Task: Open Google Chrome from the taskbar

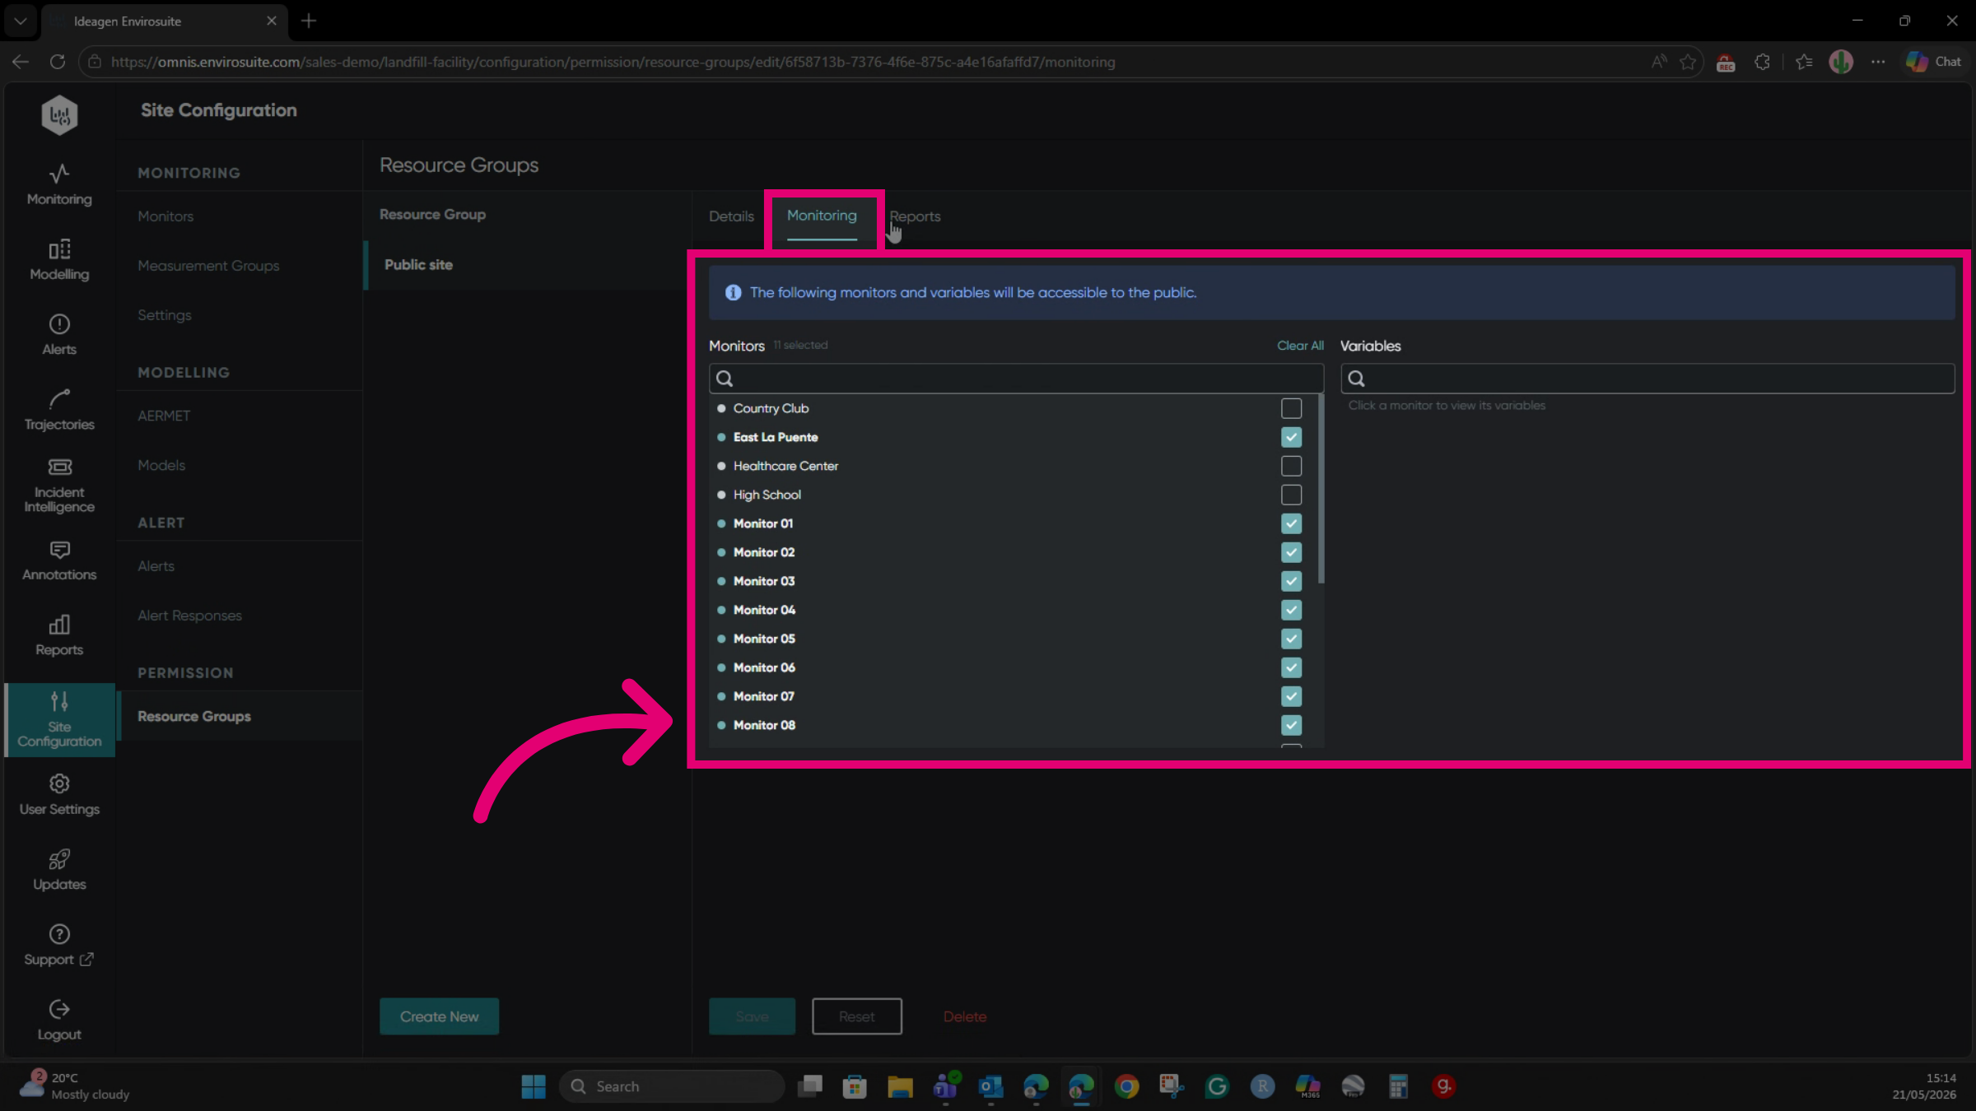Action: (1126, 1086)
